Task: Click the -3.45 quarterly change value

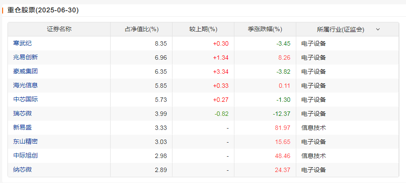Action: [284, 43]
